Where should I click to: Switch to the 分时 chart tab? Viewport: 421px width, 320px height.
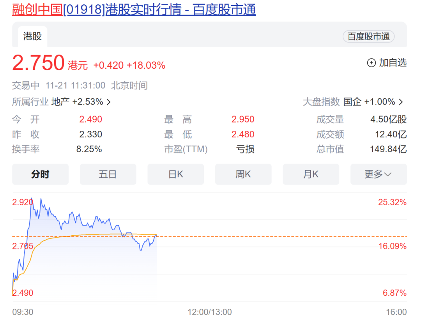click(40, 174)
